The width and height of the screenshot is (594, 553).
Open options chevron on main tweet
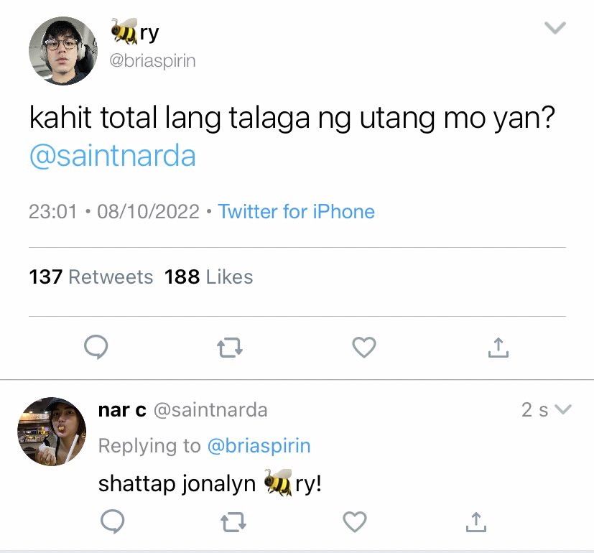coord(555,27)
